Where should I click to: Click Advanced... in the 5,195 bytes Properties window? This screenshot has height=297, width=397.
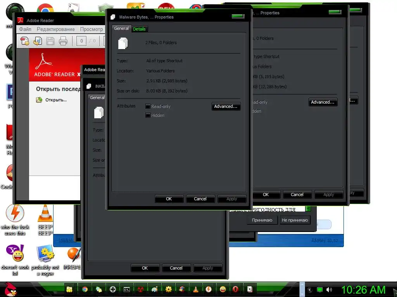[x=323, y=102]
